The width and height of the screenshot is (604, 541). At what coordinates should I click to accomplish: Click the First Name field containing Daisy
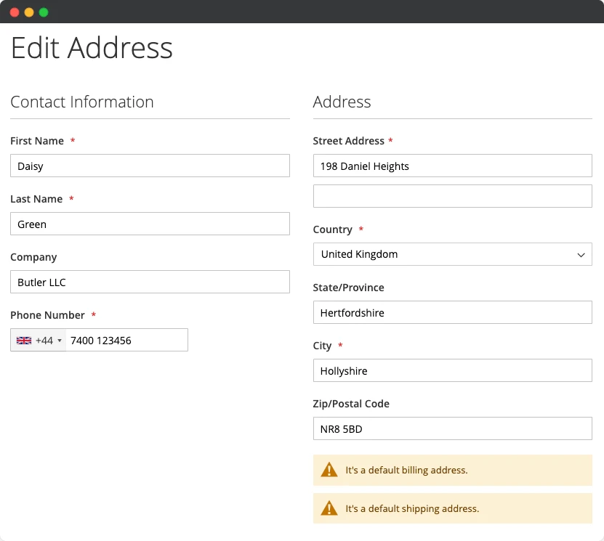[150, 166]
